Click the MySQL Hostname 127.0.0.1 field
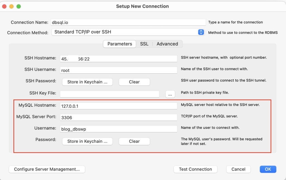Image resolution: width=286 pixels, height=180 pixels. (118, 106)
